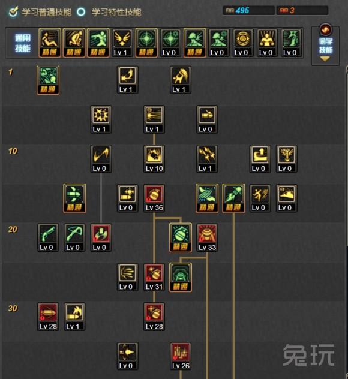Image resolution: width=348 pixels, height=379 pixels.
Task: Expand the 偷学技能 dropdown arrow
Action: coord(325,59)
